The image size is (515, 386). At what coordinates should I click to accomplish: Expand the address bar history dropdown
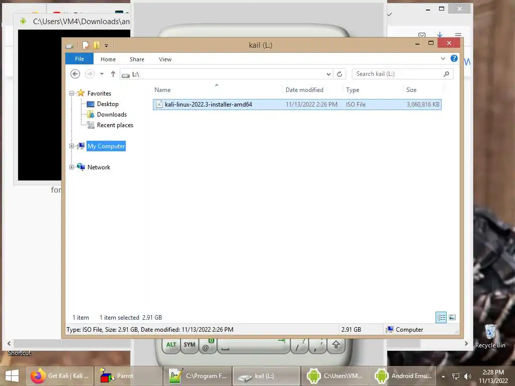[x=328, y=74]
